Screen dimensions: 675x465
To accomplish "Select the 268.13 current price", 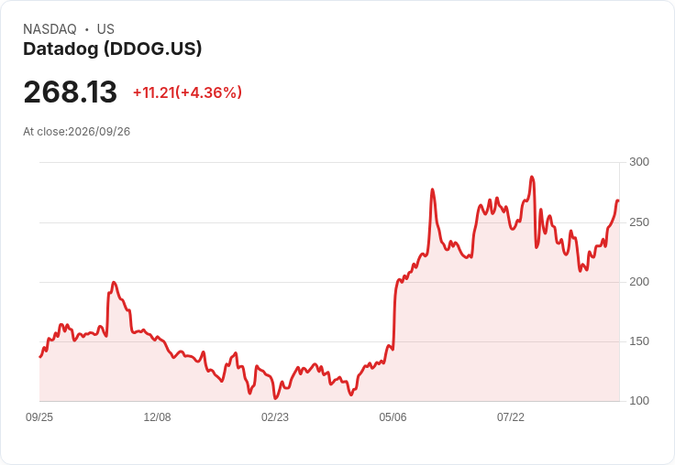I will [x=71, y=92].
